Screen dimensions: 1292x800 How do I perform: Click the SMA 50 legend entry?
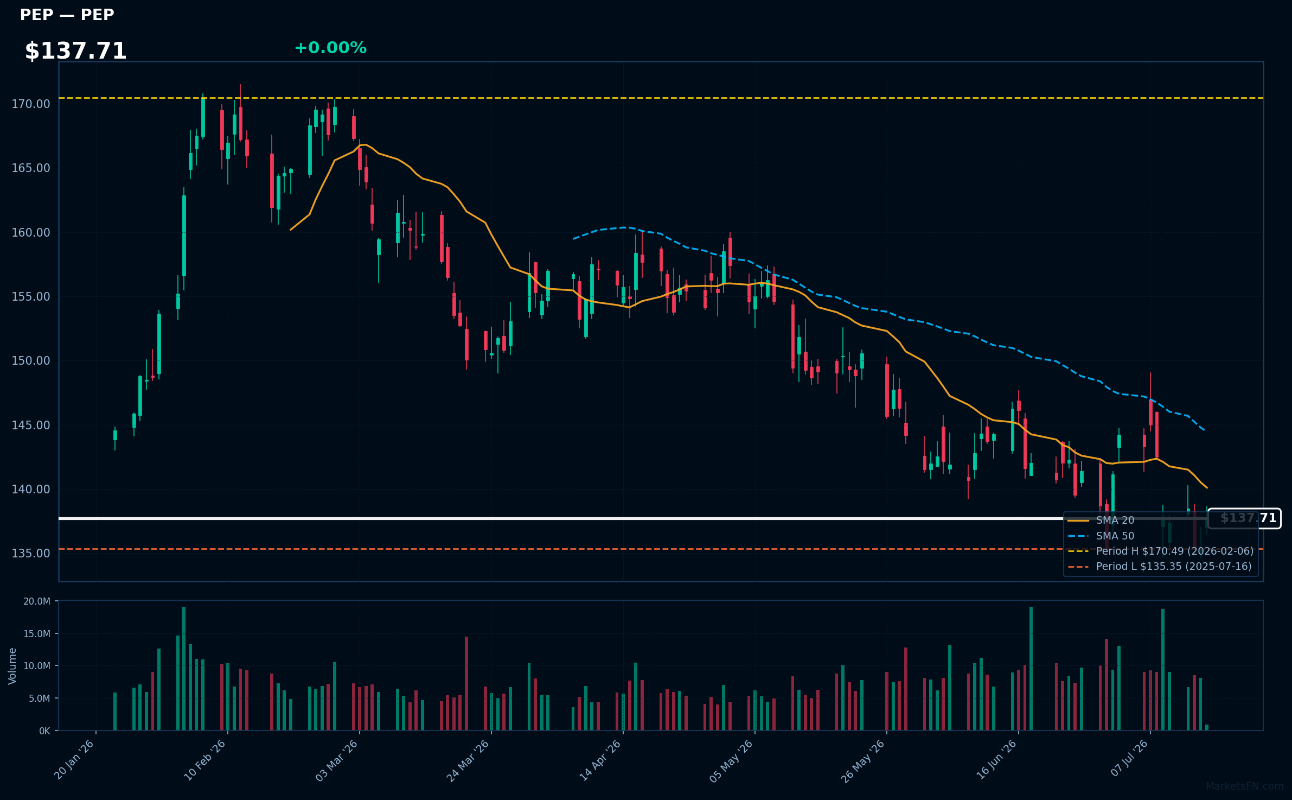pos(1101,536)
